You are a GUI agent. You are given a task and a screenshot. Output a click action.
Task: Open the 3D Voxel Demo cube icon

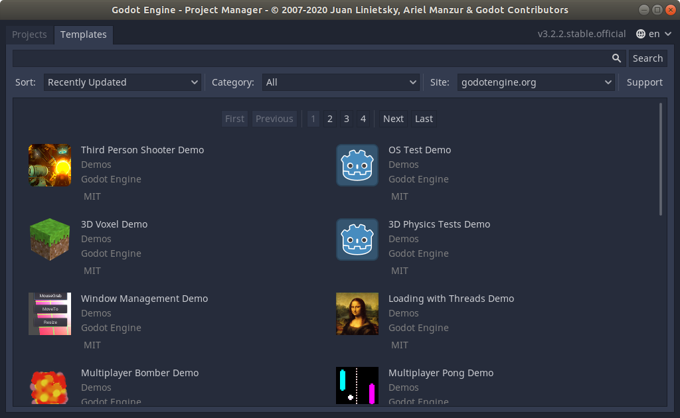[x=50, y=240]
